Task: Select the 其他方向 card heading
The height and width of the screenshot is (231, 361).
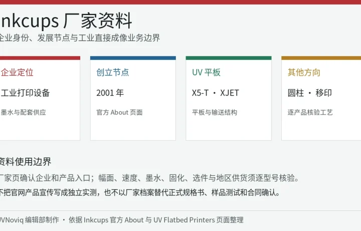Action: [304, 72]
